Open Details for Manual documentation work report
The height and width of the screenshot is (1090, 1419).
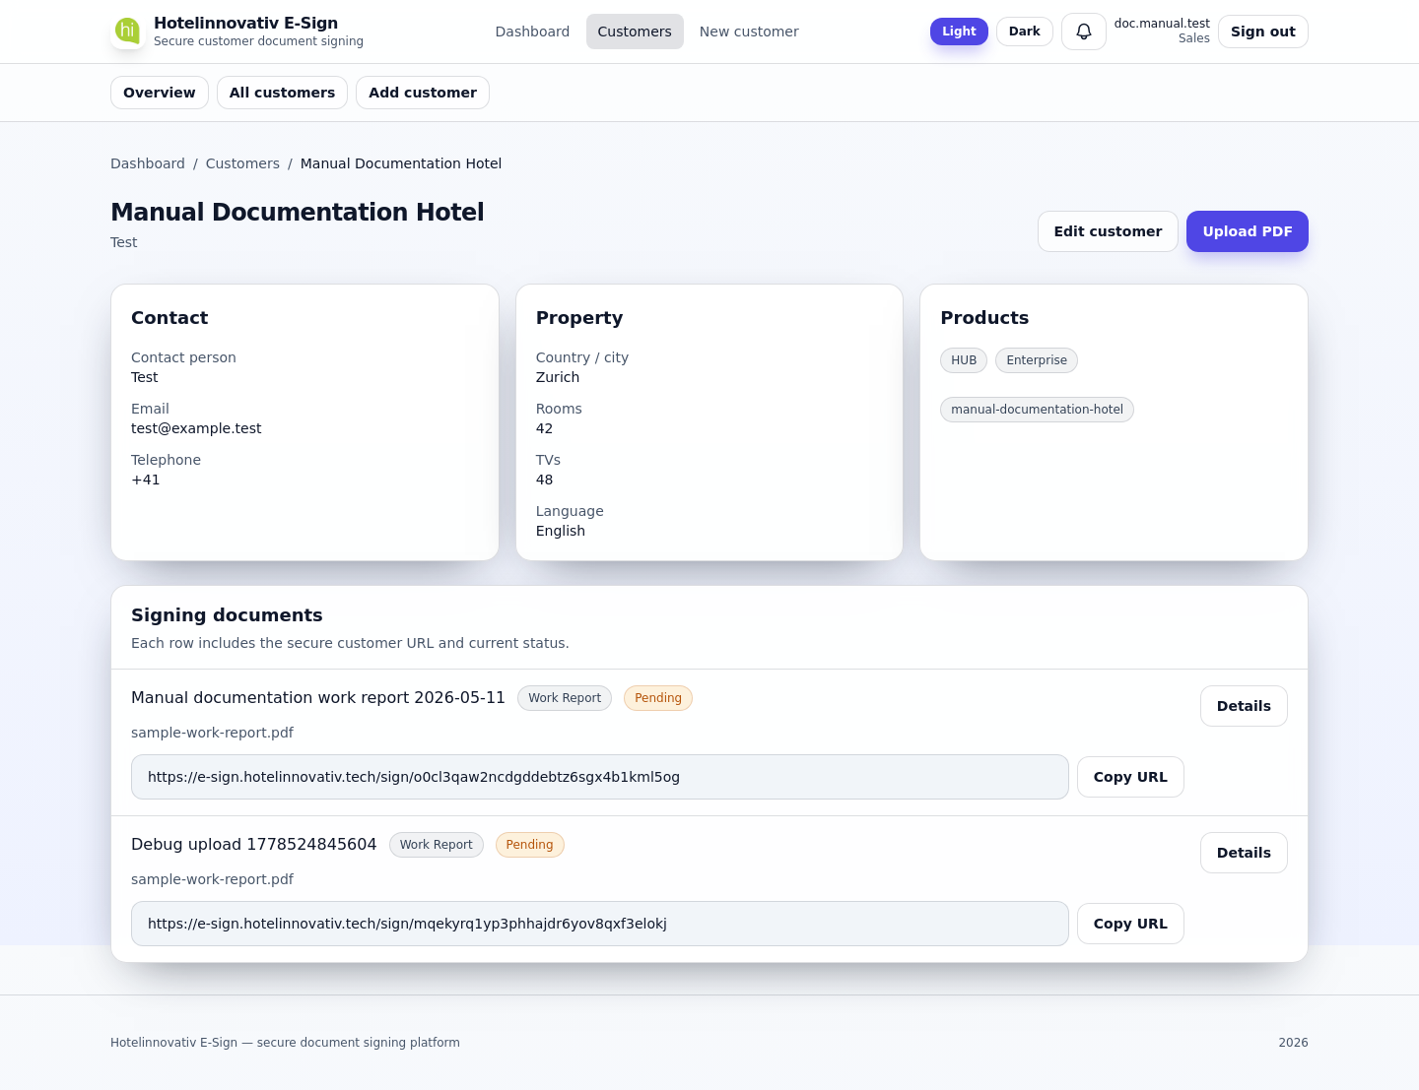coord(1244,706)
